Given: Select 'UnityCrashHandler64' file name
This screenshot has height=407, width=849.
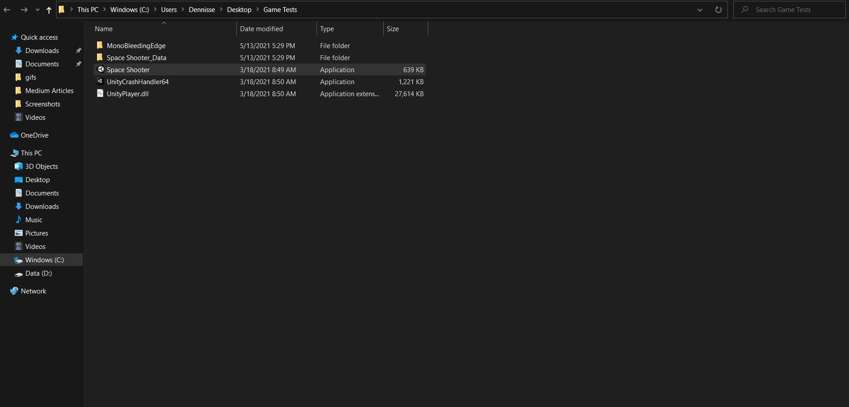Looking at the screenshot, I should (x=138, y=82).
